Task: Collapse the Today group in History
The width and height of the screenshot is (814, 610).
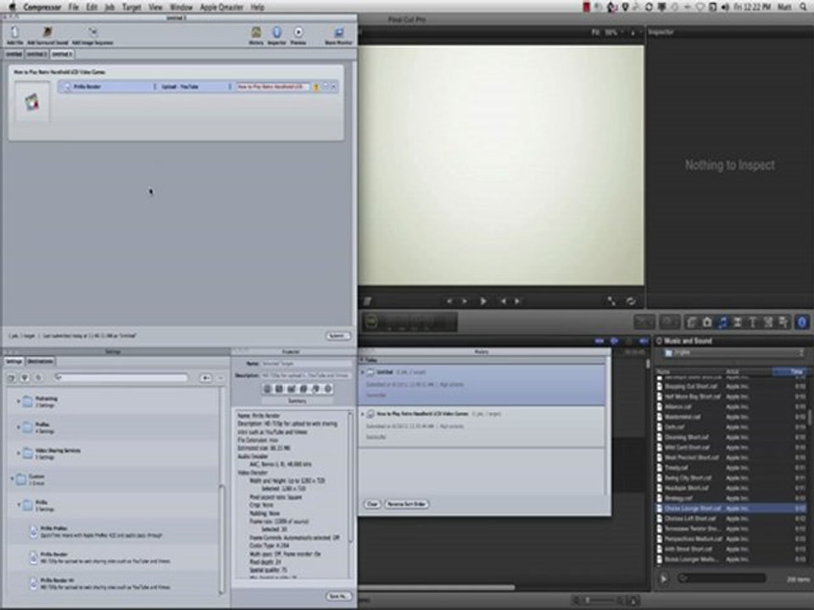Action: click(x=362, y=359)
